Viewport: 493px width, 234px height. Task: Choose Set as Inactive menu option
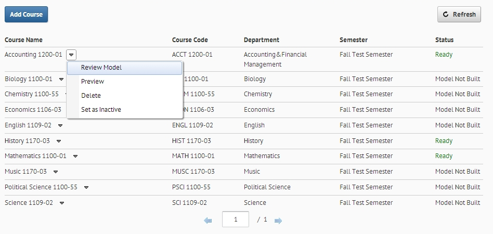[101, 110]
